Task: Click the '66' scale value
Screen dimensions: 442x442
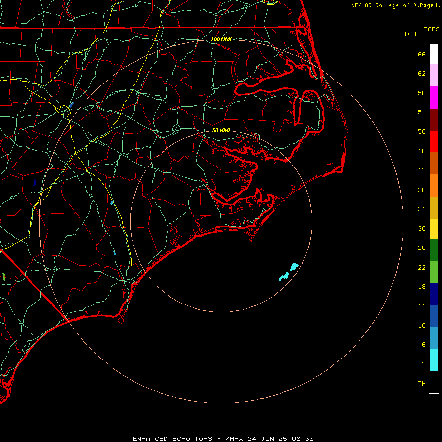Action: 422,55
